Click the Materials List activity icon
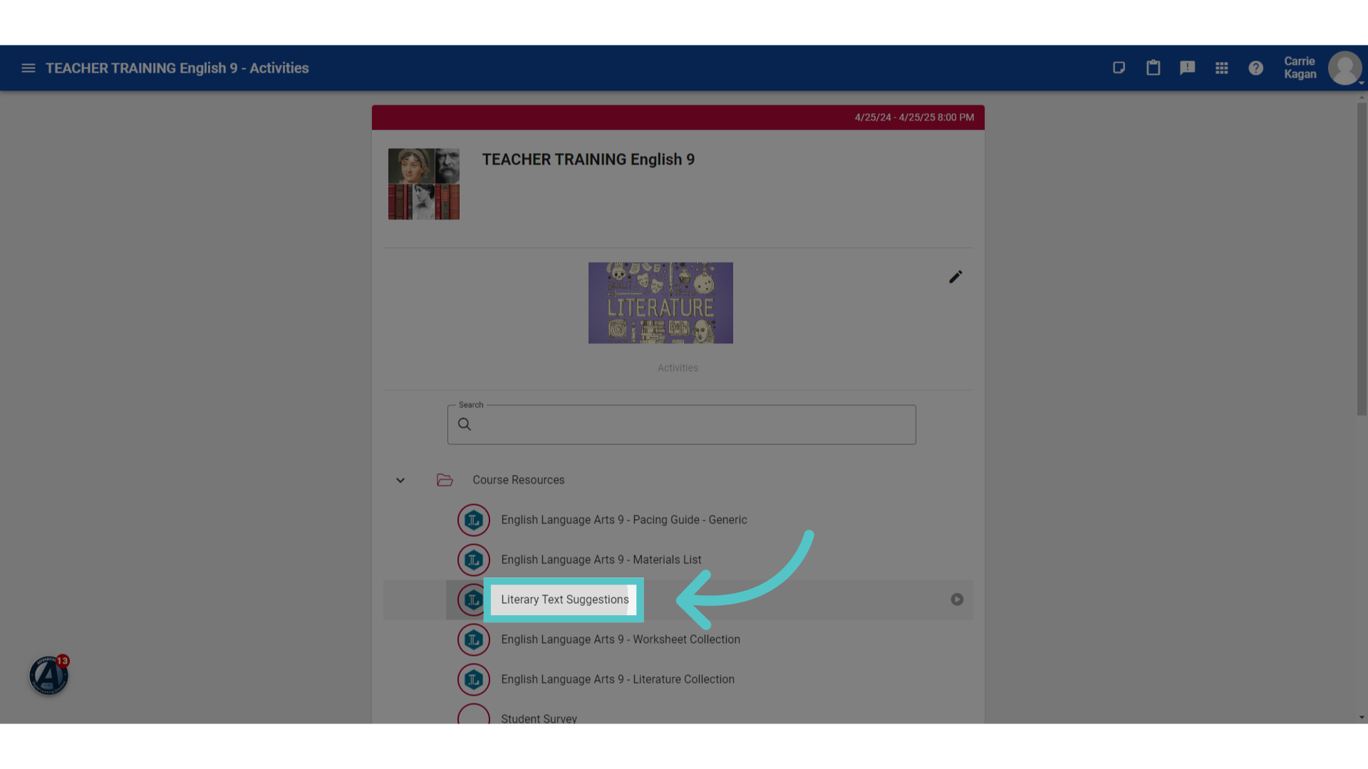The image size is (1368, 769). click(474, 560)
